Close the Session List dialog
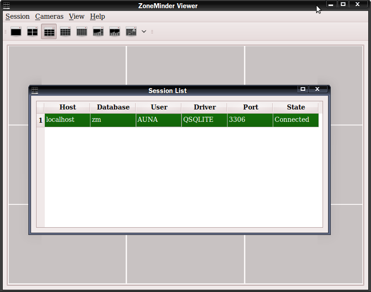 point(318,89)
